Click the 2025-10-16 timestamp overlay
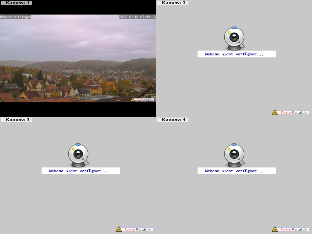Viewport: 312px width, 234px height. tap(137, 17)
